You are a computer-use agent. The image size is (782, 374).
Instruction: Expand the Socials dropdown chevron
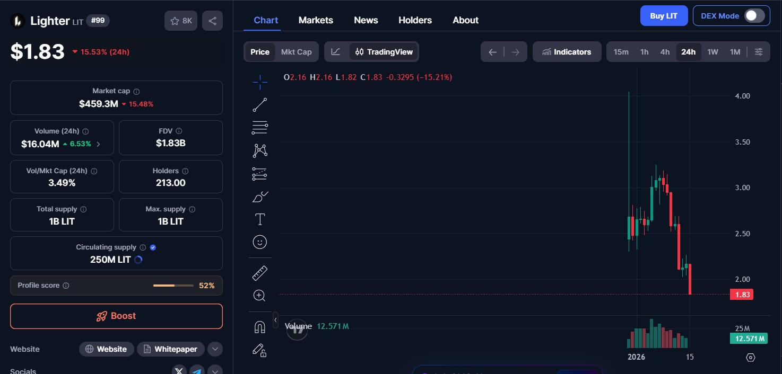coord(215,370)
